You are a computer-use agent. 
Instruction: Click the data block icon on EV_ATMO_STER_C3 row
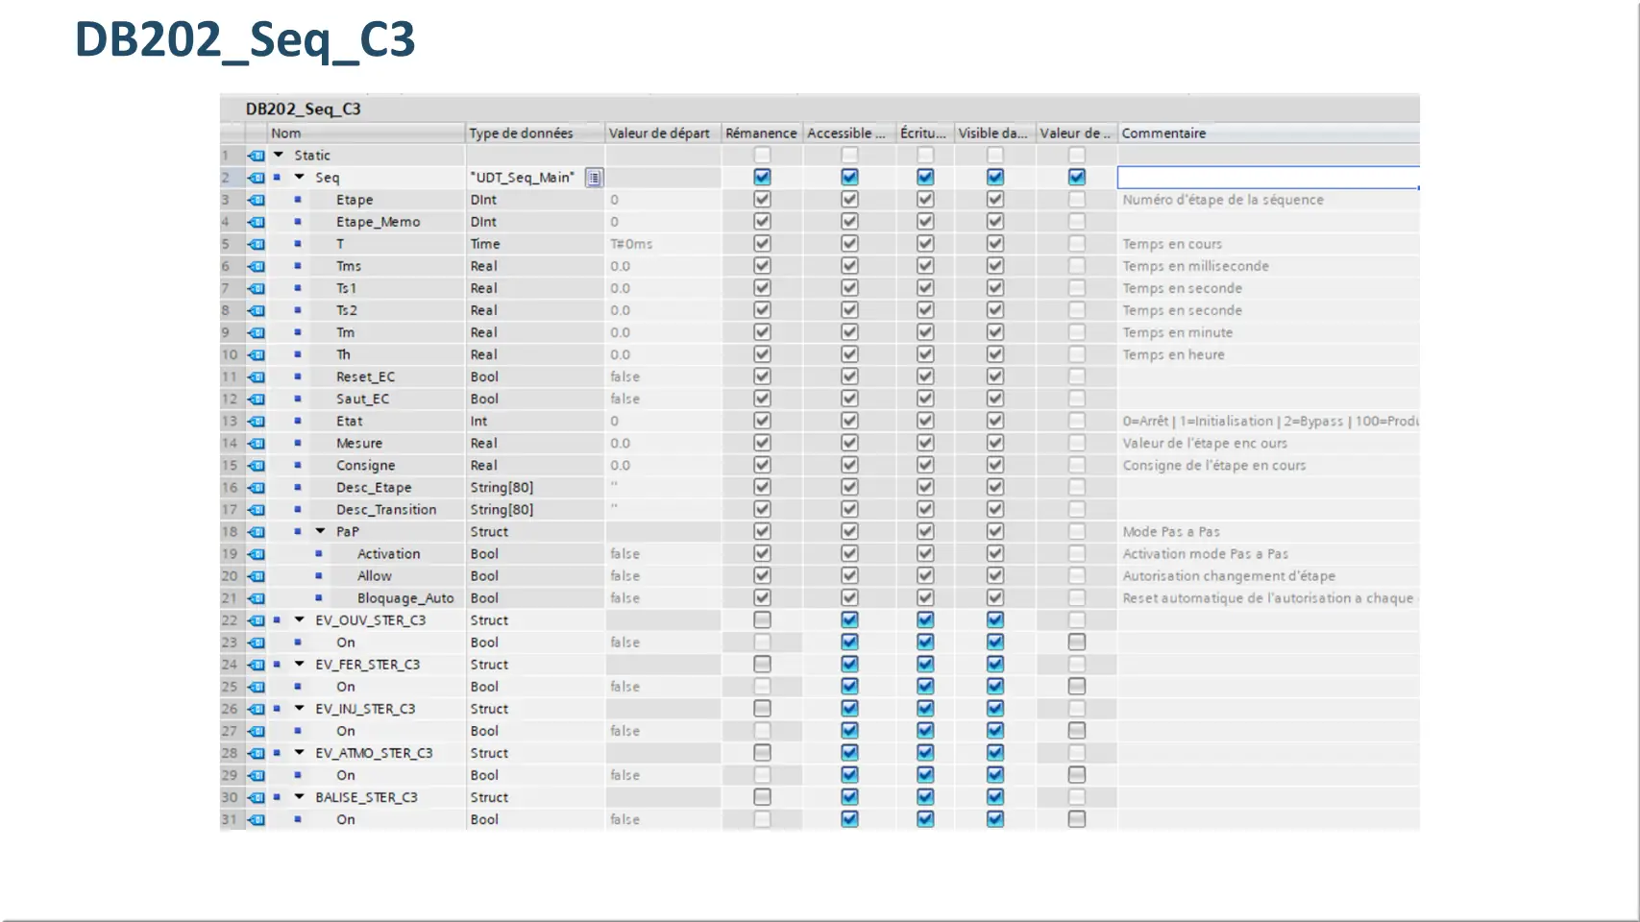pos(257,753)
